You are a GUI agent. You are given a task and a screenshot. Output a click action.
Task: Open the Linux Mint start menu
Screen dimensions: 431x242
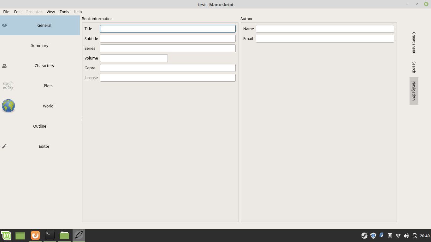[6, 235]
